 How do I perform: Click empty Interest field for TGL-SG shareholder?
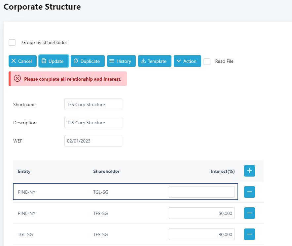[201, 192]
